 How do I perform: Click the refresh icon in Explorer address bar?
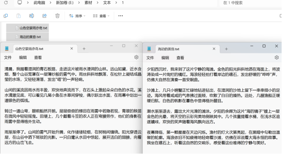(x=6, y=3)
